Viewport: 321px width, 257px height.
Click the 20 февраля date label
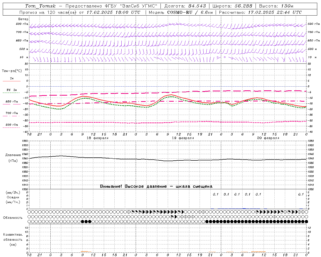click(x=268, y=138)
